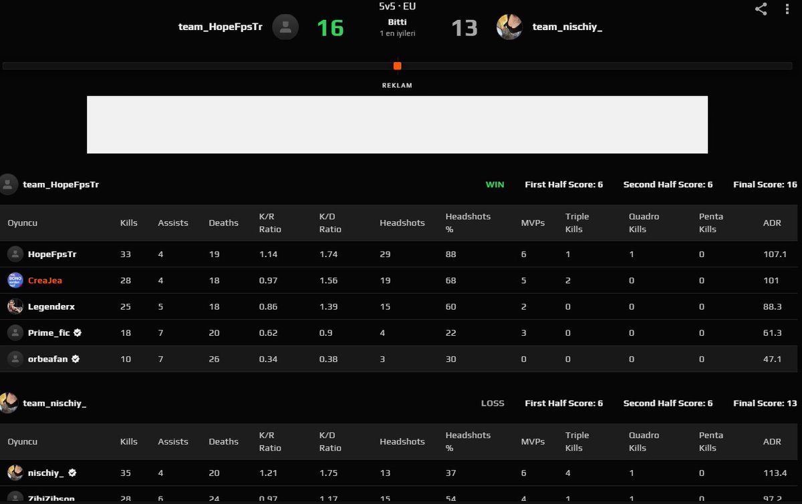Click the first table's Deaths column header

[x=223, y=223]
